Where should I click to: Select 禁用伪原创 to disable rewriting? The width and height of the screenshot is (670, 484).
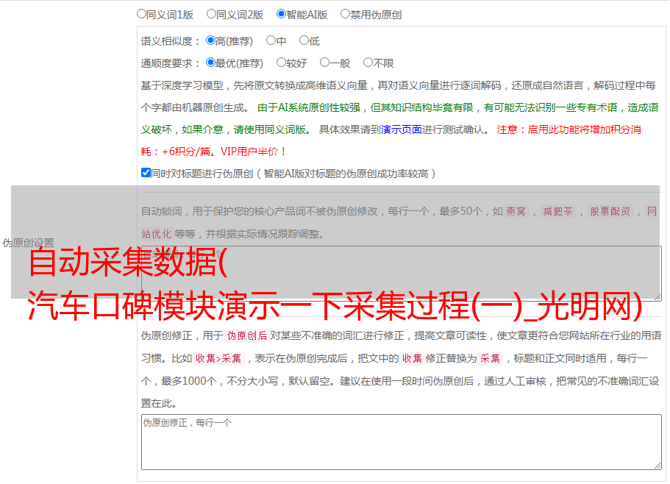345,14
